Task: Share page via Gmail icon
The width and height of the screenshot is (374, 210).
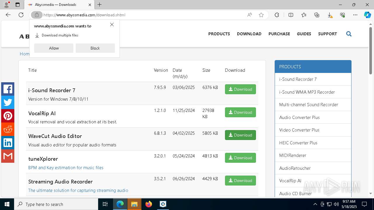Action: pos(8,156)
